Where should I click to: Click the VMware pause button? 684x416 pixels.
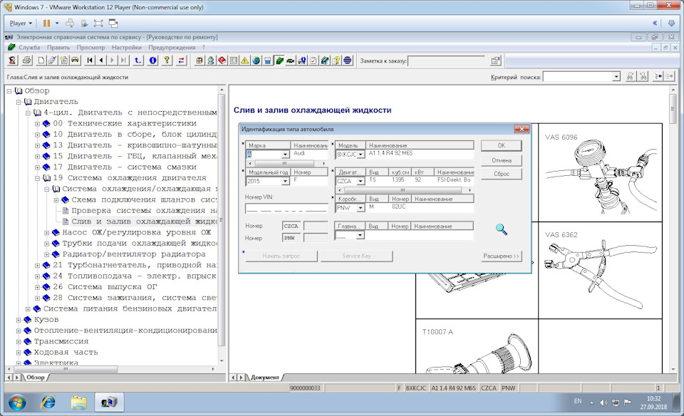tap(46, 23)
